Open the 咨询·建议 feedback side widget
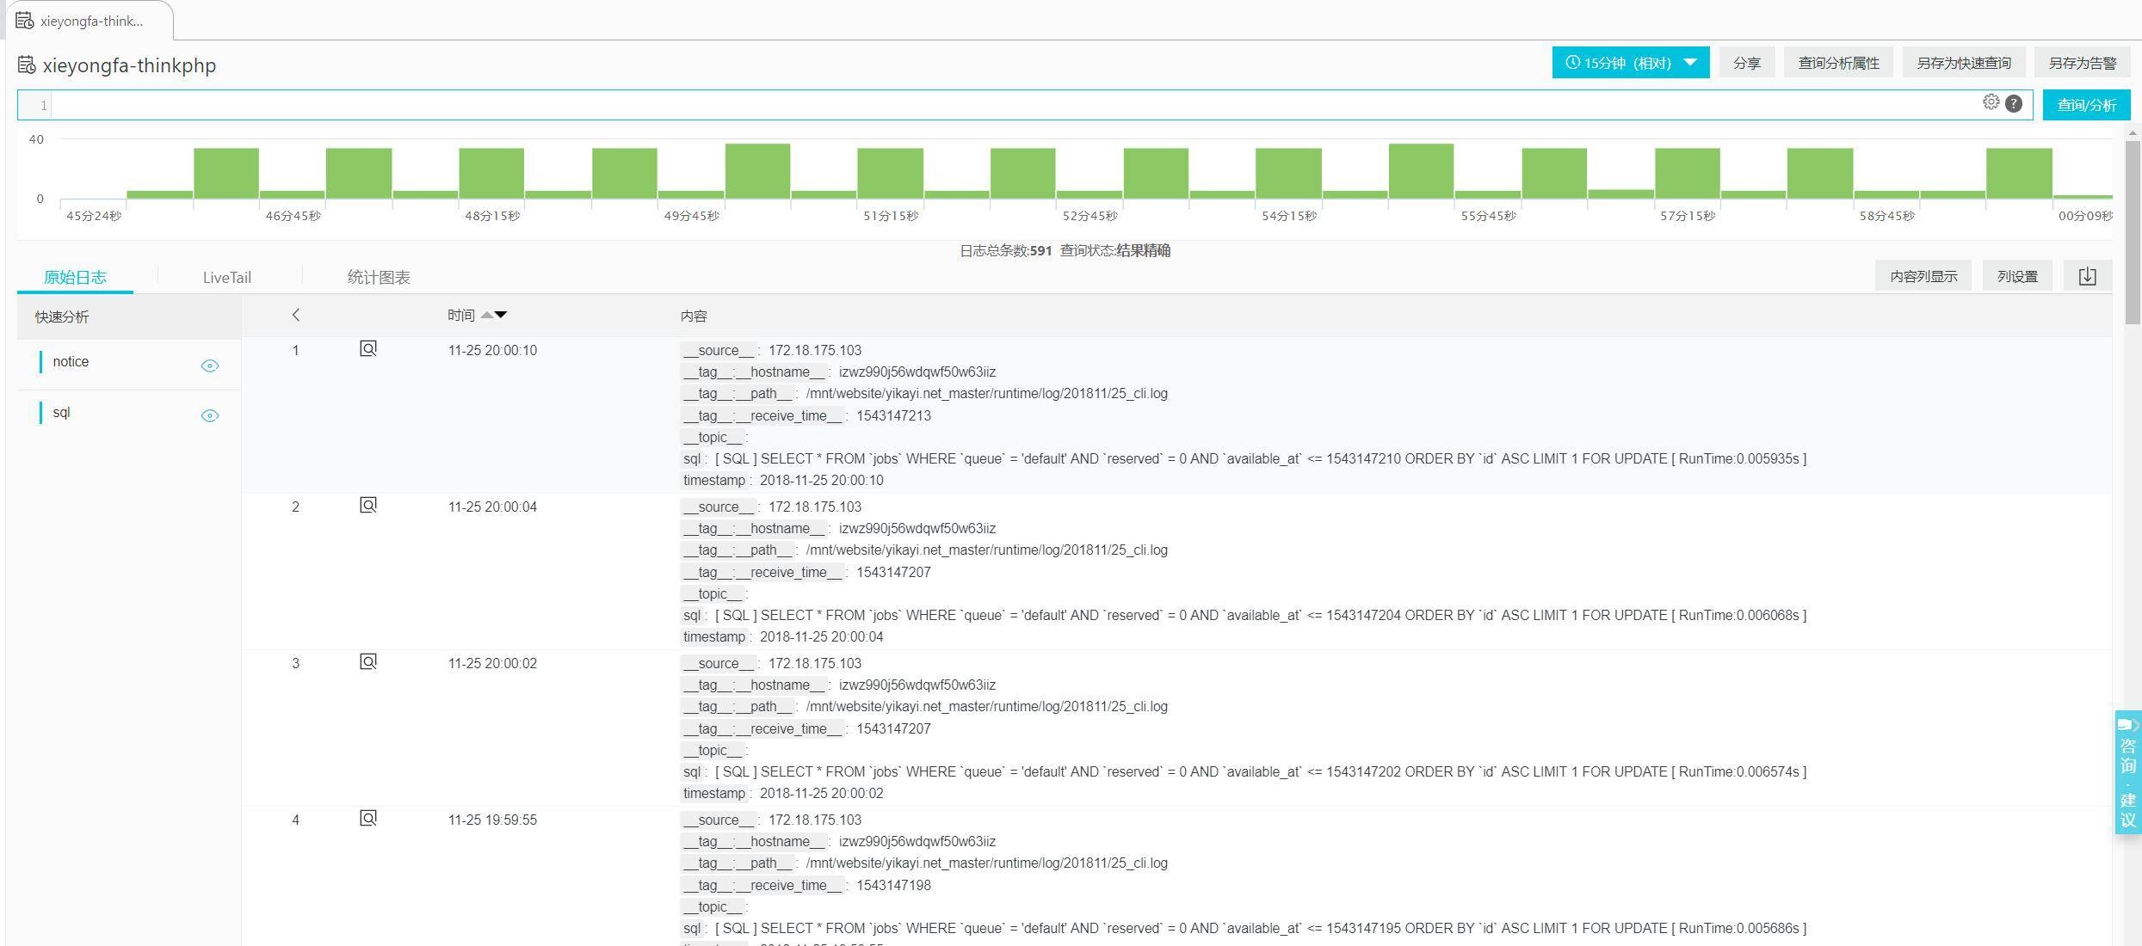 click(x=2127, y=771)
